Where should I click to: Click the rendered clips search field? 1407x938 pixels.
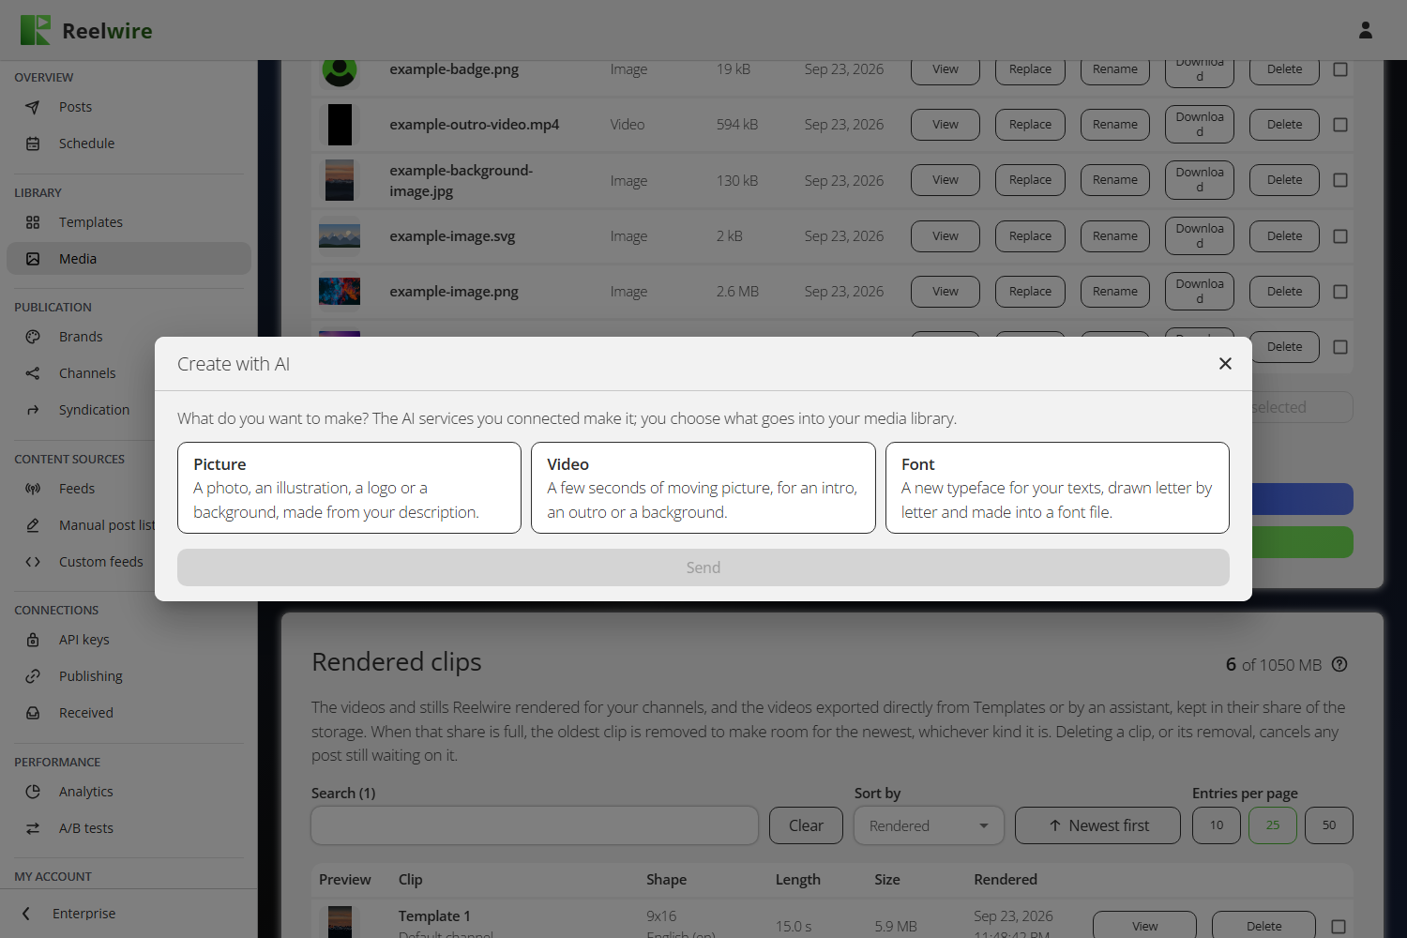click(x=535, y=825)
